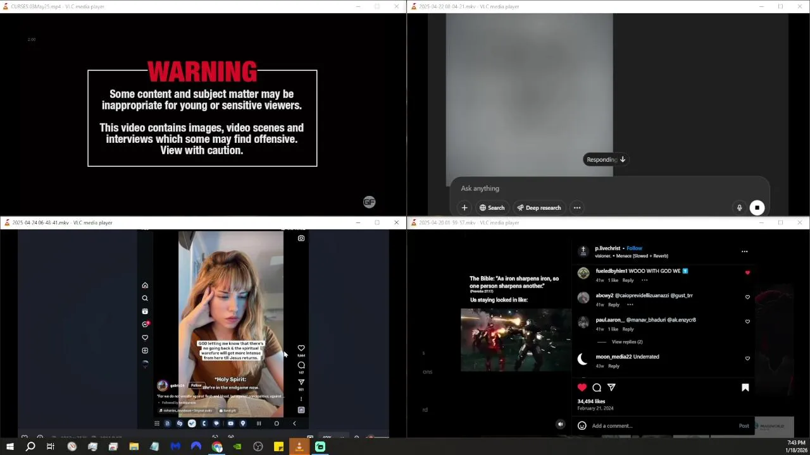This screenshot has width=810, height=455.
Task: Open p.livechrist post three-dot options
Action: 744,252
